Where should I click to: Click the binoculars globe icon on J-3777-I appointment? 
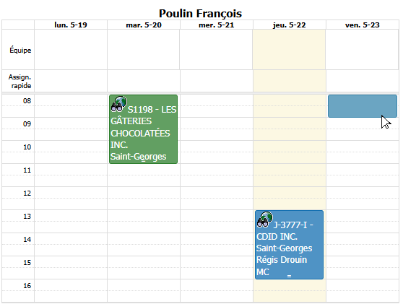264,220
